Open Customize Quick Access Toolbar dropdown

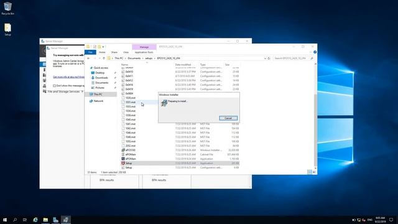(x=103, y=47)
